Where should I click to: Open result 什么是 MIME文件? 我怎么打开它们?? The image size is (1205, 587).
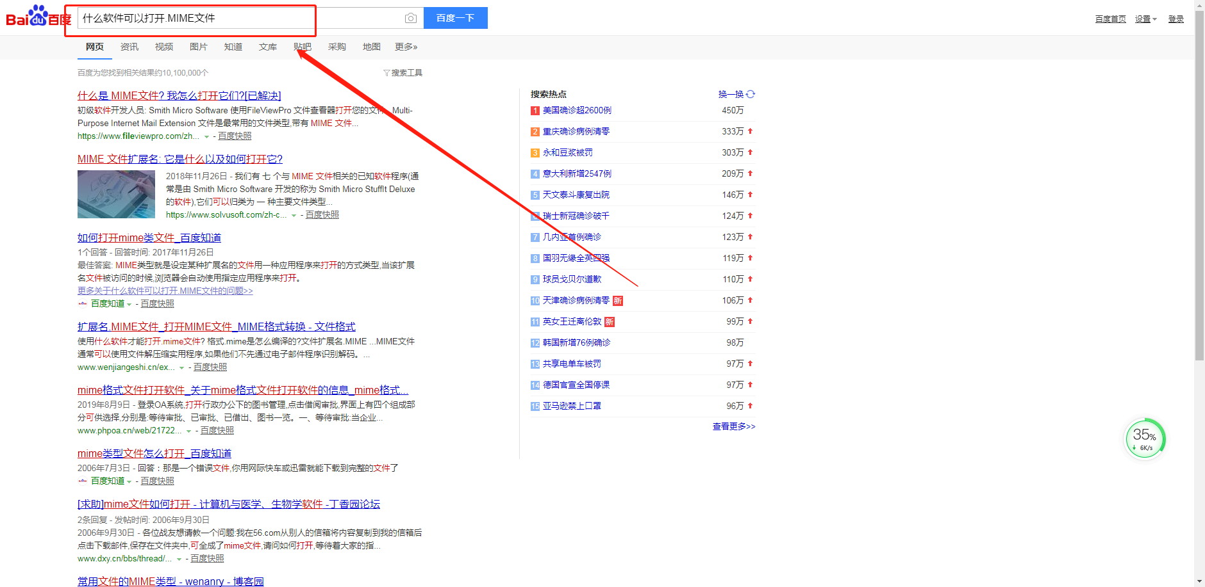pos(179,96)
